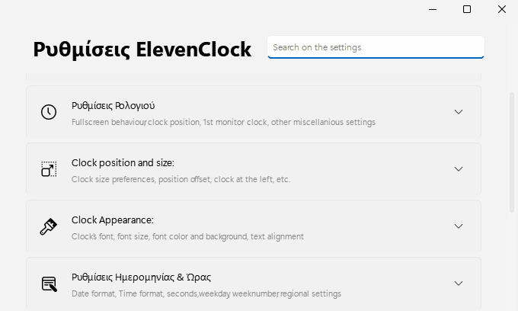The height and width of the screenshot is (311, 518).
Task: Open the Ρυθμίσεις Ρολογιού heading
Action: click(x=113, y=106)
